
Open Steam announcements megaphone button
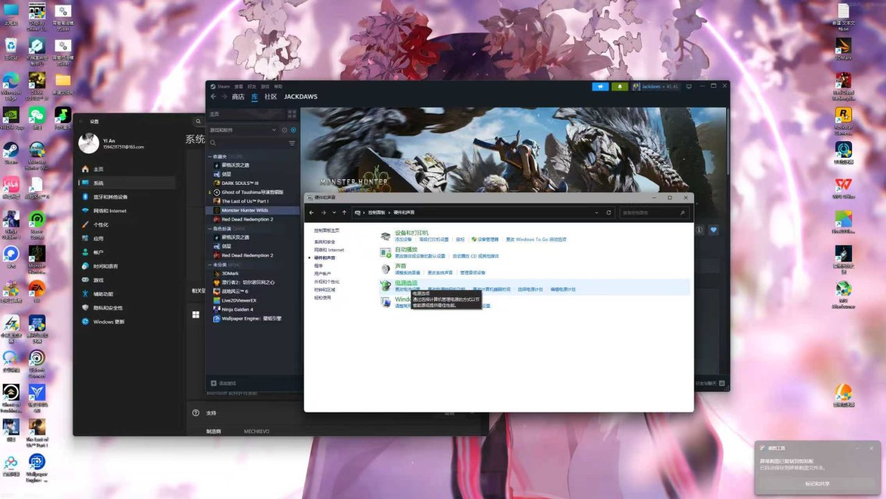(x=600, y=87)
